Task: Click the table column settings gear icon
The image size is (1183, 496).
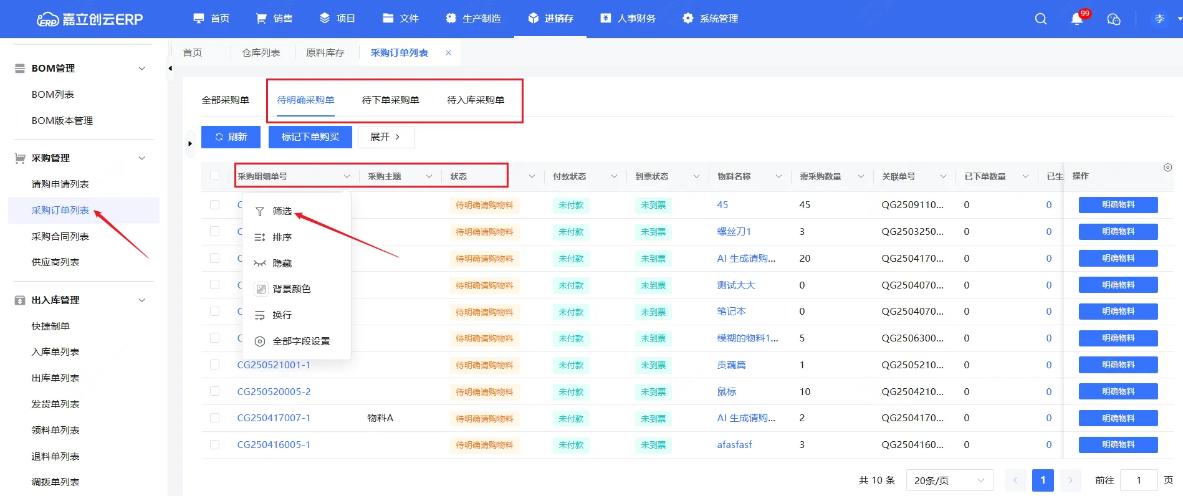Action: point(1167,168)
